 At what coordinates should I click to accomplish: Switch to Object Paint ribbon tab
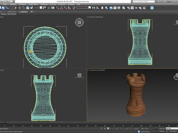click(x=11, y=12)
